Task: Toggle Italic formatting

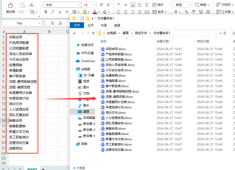Action: pyautogui.click(x=53, y=12)
